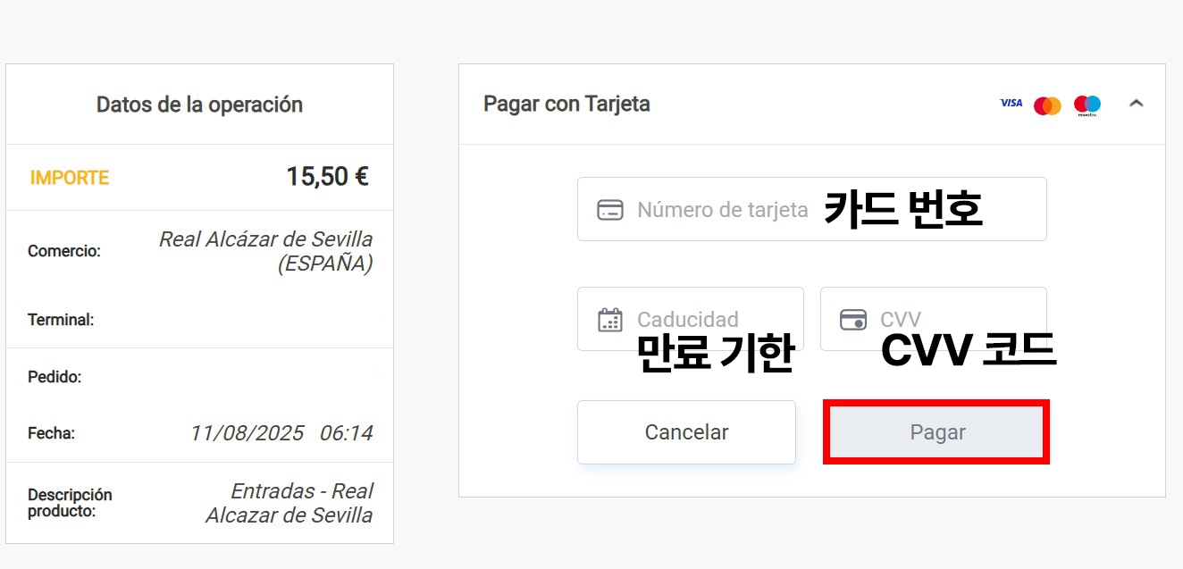Click the Pedido label

55,377
